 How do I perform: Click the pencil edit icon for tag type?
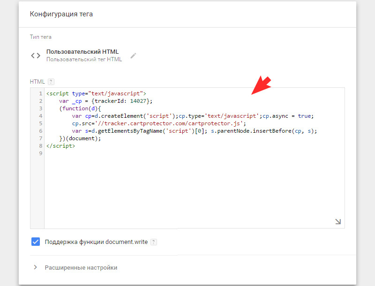[133, 56]
